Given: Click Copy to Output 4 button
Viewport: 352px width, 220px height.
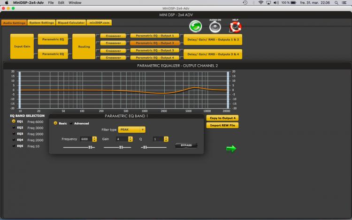Looking at the screenshot, I should (222, 118).
